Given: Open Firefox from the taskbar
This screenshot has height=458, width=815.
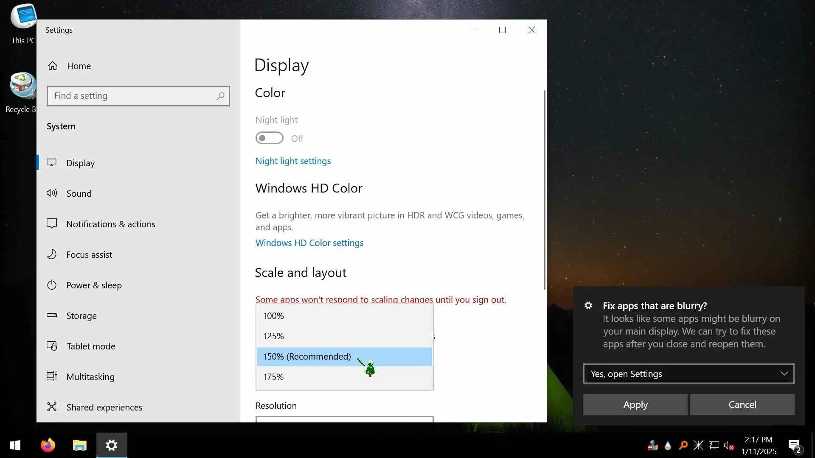Looking at the screenshot, I should [48, 445].
